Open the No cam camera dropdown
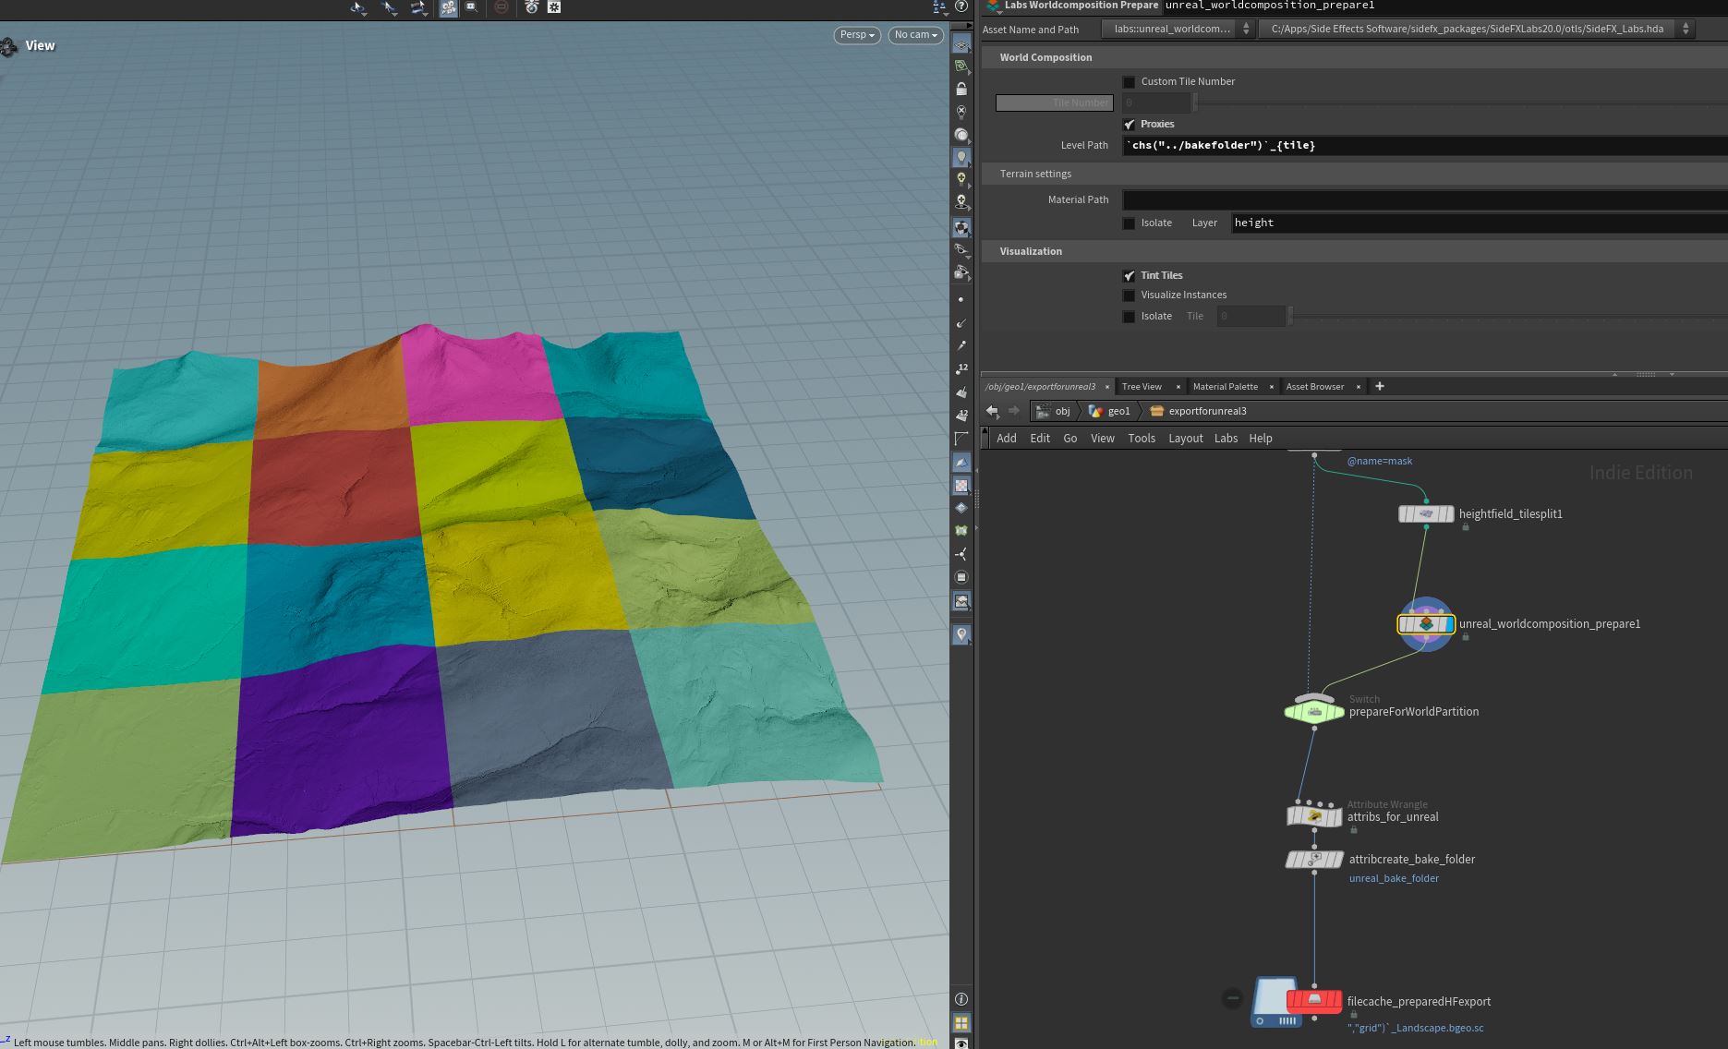The width and height of the screenshot is (1728, 1049). (916, 35)
